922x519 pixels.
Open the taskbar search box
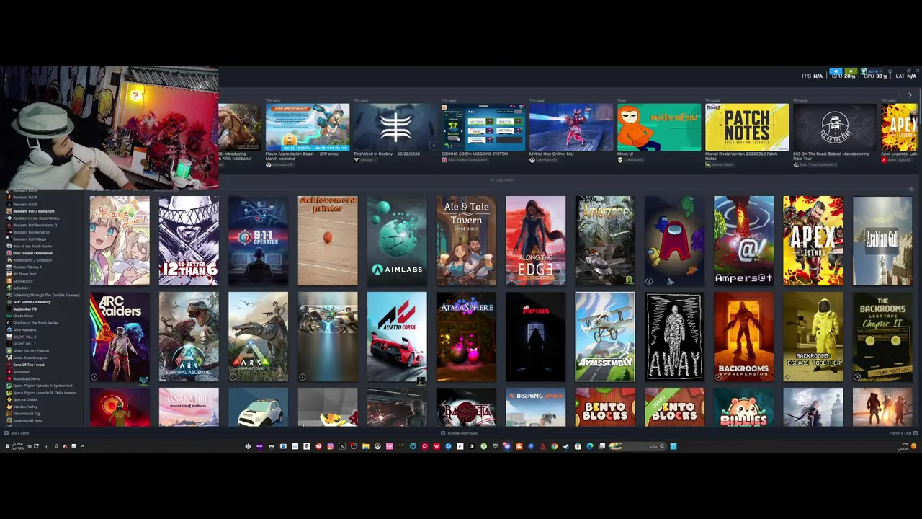(x=637, y=446)
